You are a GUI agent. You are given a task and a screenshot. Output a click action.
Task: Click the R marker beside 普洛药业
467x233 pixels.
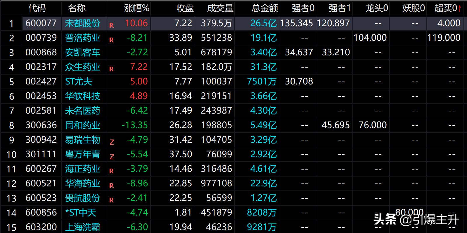pos(111,40)
